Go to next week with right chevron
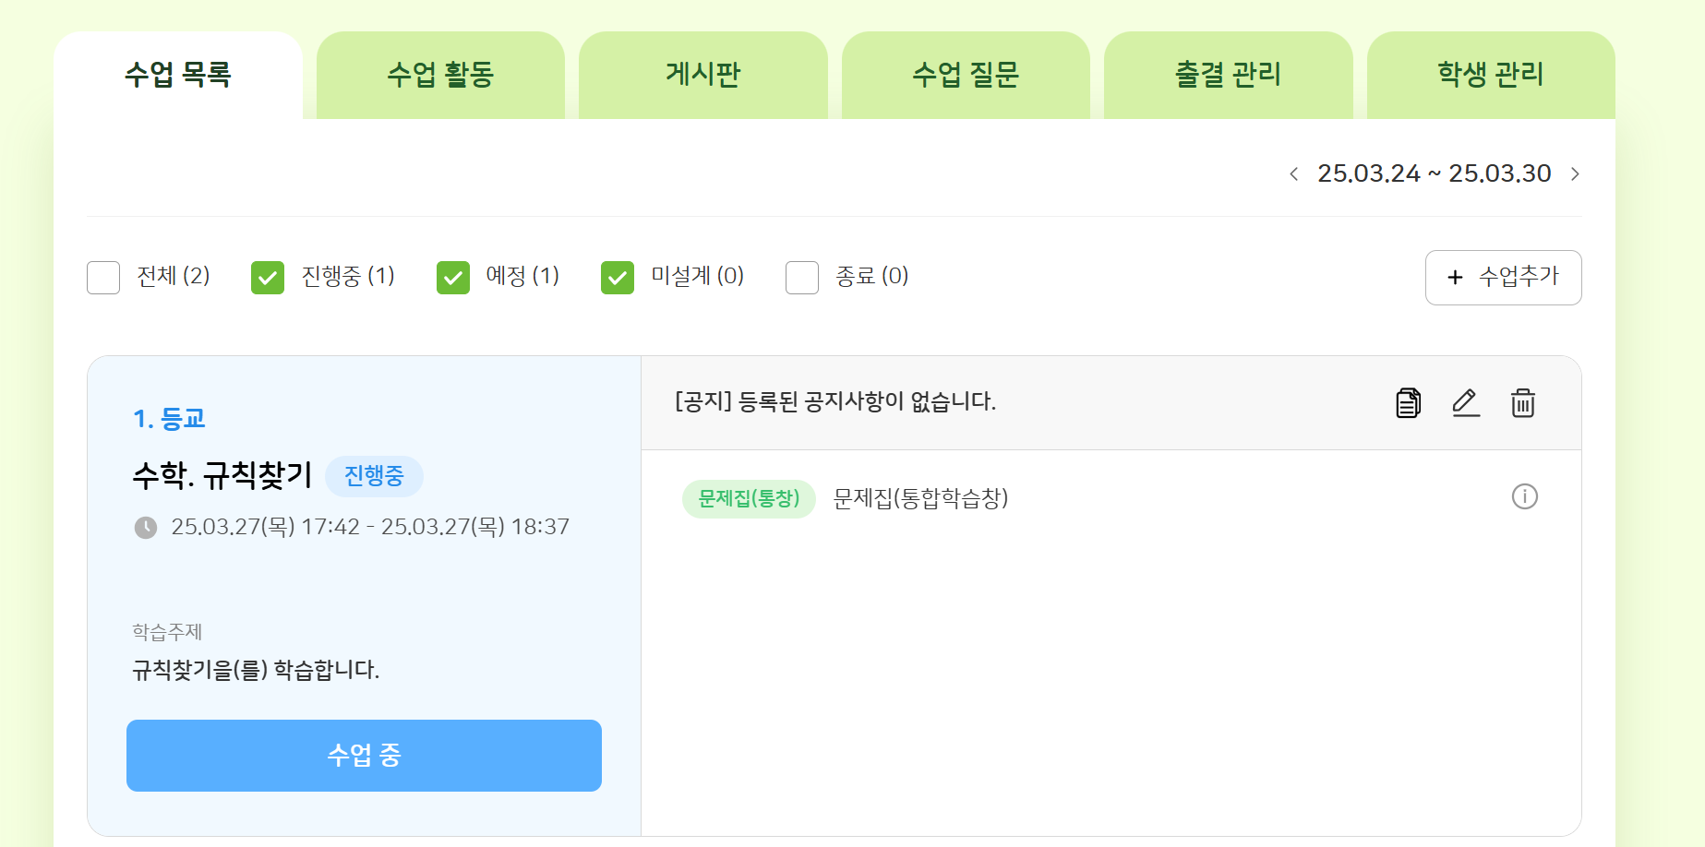 (x=1575, y=174)
